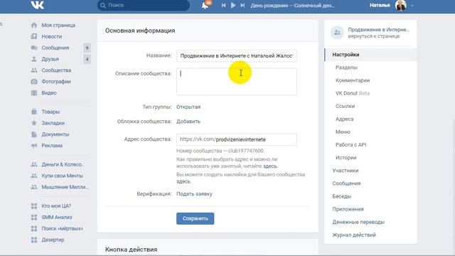Skip to next audio track
The height and width of the screenshot is (256, 455).
coord(242,5)
